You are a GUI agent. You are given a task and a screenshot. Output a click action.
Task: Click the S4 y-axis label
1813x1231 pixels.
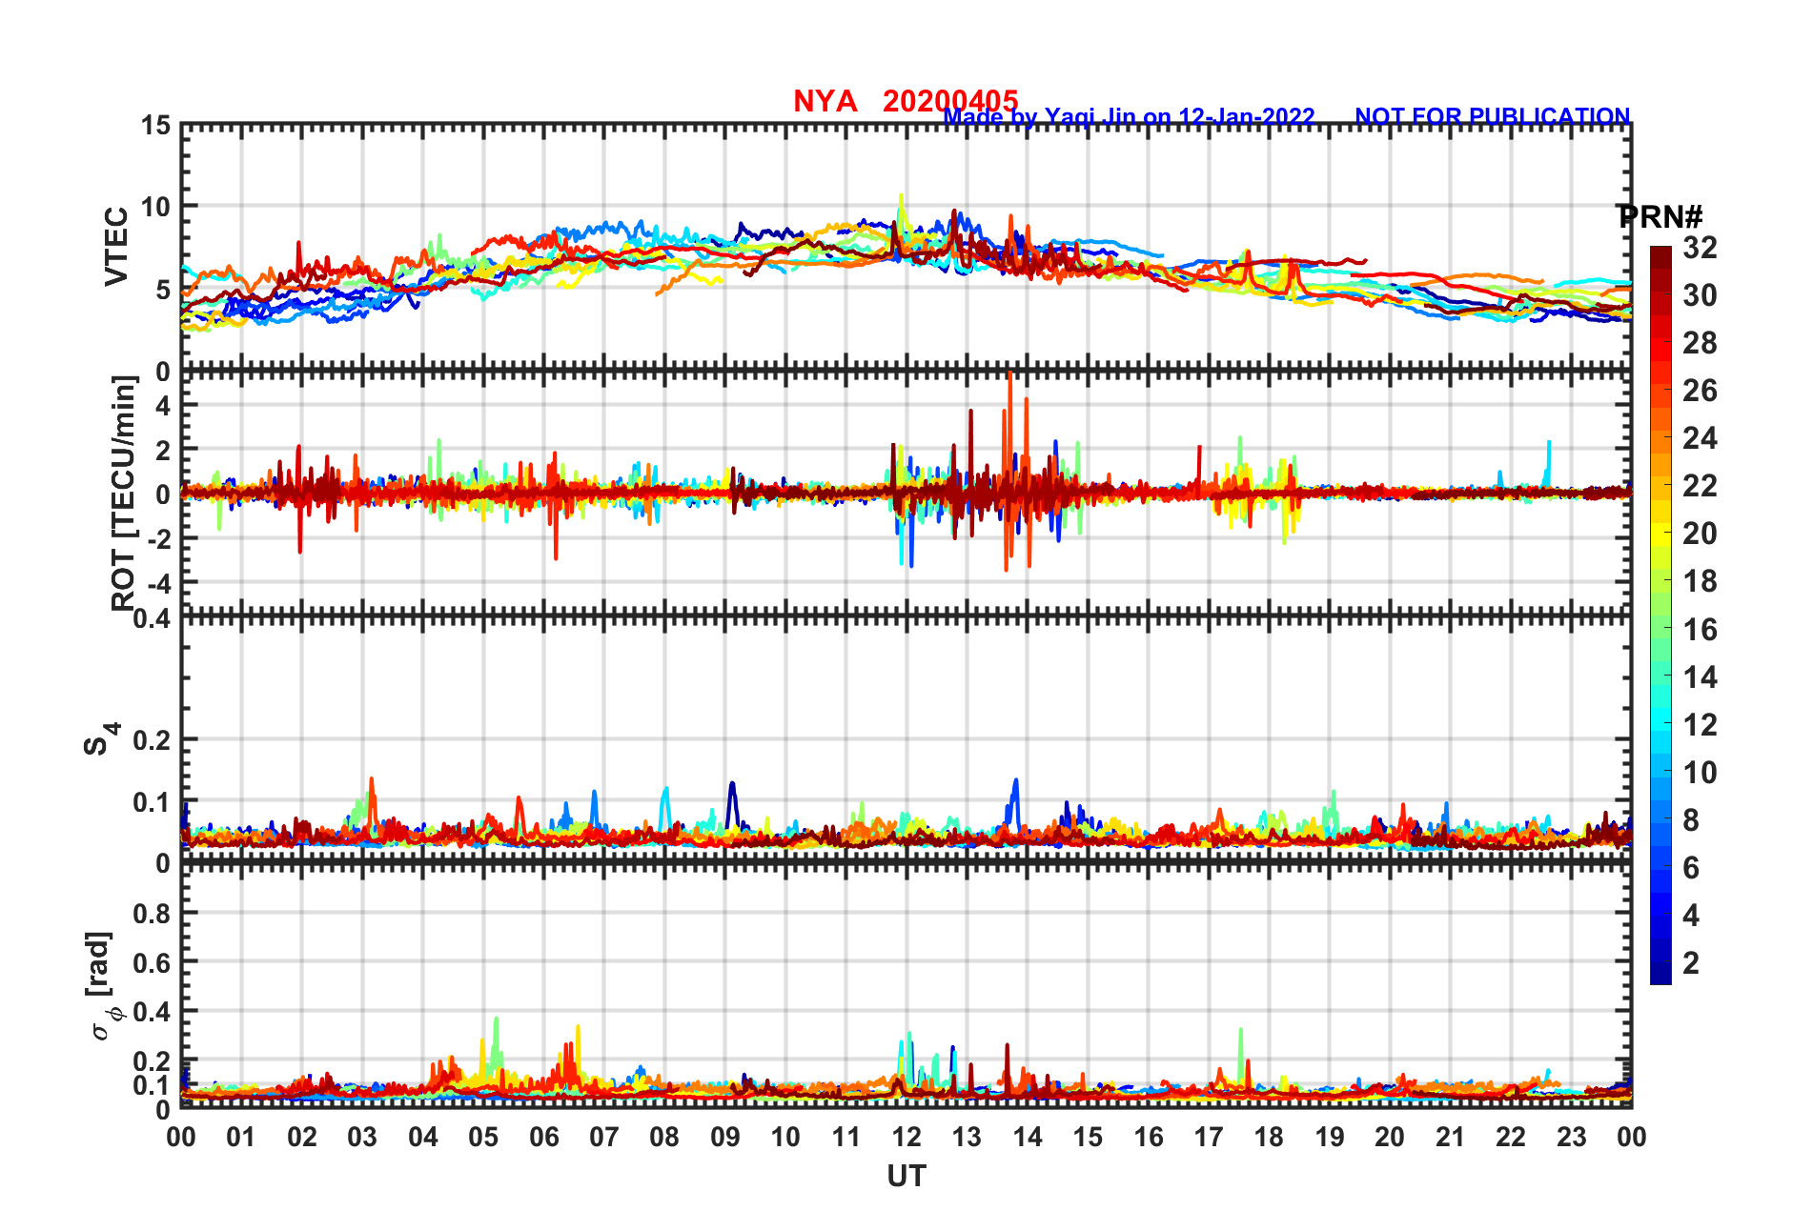coord(101,738)
